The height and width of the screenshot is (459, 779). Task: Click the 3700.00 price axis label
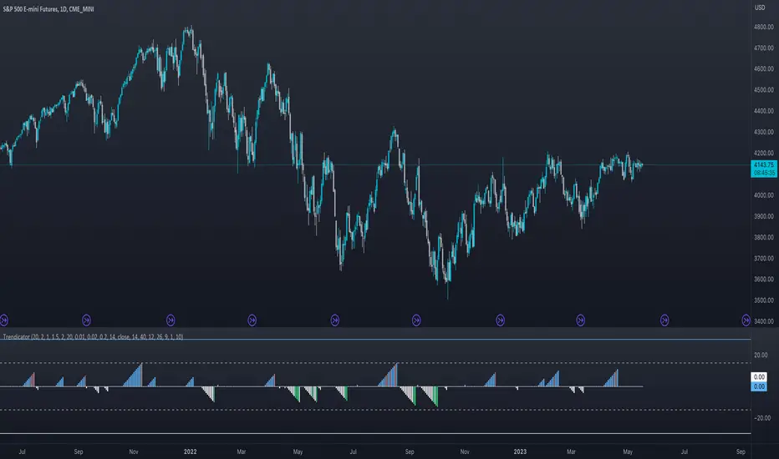[764, 259]
